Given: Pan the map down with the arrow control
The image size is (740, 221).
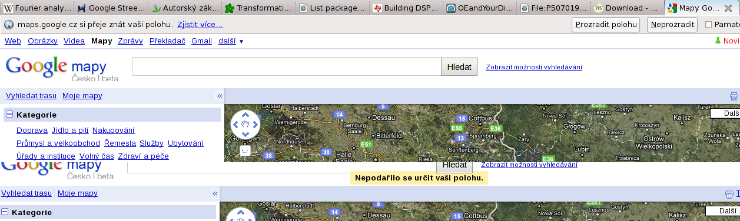Looking at the screenshot, I should (x=245, y=134).
